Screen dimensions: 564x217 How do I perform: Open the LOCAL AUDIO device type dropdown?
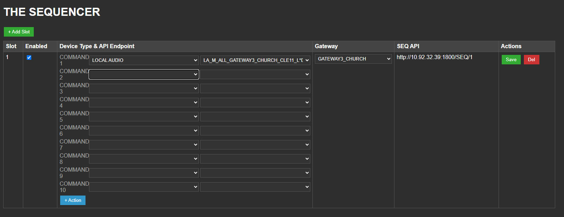coord(144,60)
